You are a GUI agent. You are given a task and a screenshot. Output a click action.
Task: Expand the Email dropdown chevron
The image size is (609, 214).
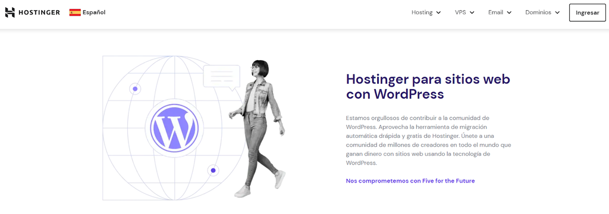coord(509,12)
